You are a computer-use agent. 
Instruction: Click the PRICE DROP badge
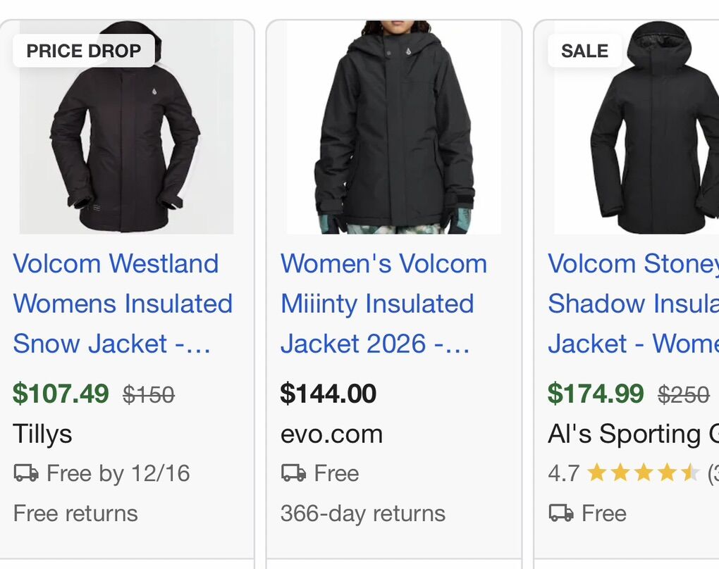pos(83,51)
